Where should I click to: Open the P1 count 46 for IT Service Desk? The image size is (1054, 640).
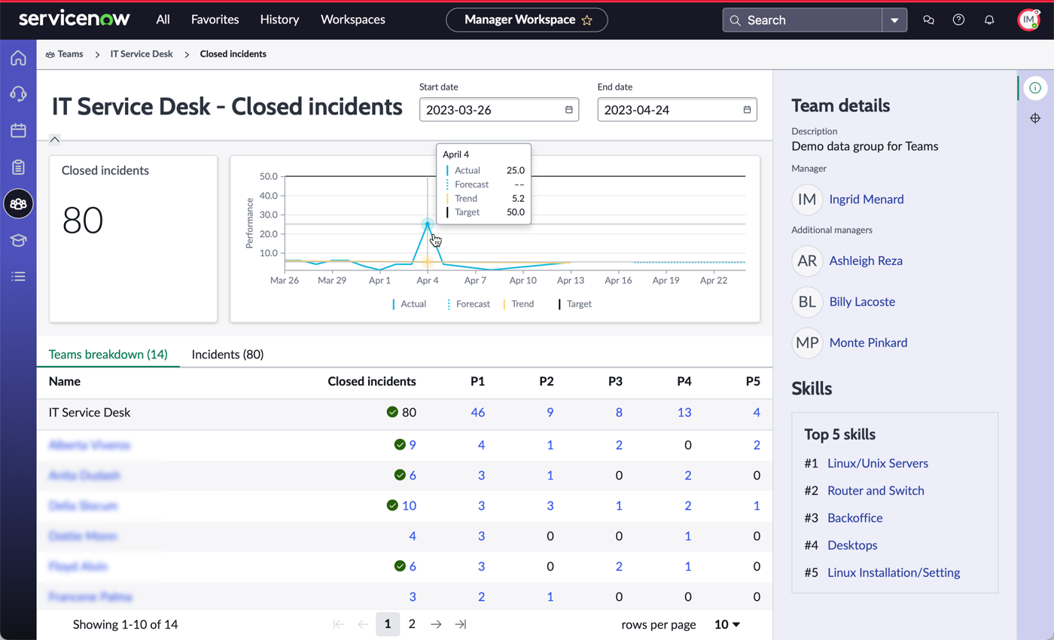[477, 413]
